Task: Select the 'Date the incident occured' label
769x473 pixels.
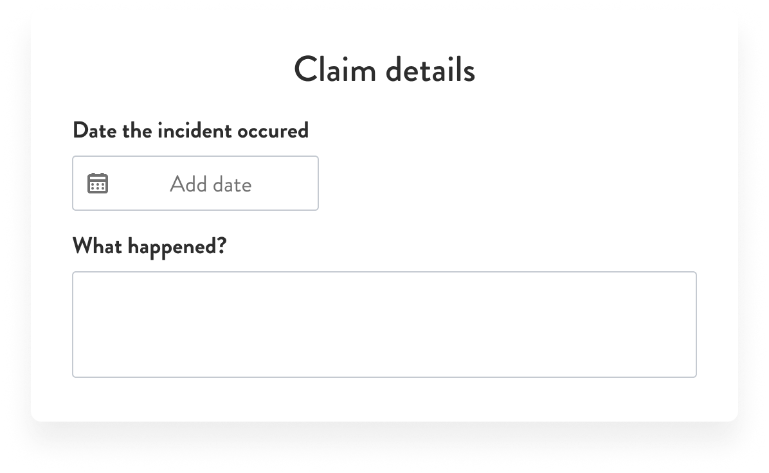Action: pos(191,130)
